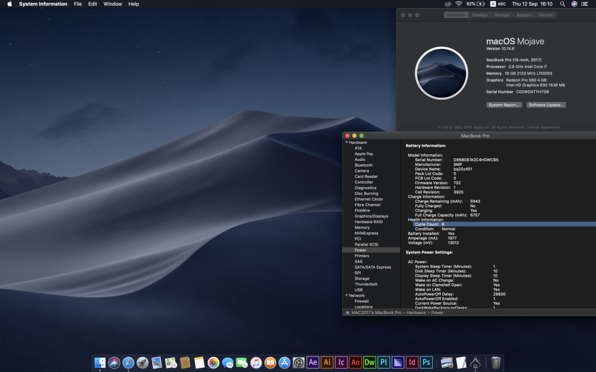Image resolution: width=596 pixels, height=372 pixels.
Task: Open the Creative Cloud menu bar icon
Action: pos(448,4)
